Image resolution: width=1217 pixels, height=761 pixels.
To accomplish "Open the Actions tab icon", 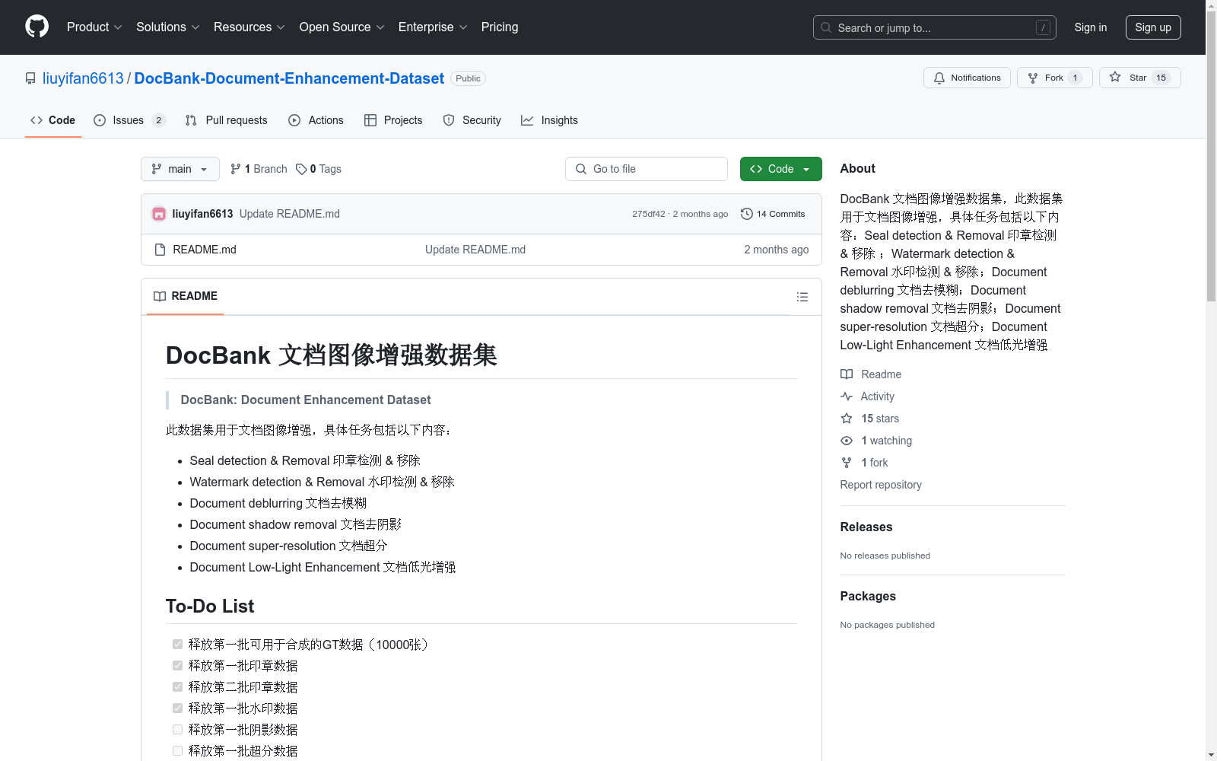I will [x=294, y=120].
